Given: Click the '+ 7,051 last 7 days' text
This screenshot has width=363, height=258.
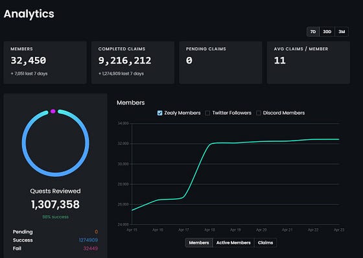Looking at the screenshot, I should (x=29, y=74).
